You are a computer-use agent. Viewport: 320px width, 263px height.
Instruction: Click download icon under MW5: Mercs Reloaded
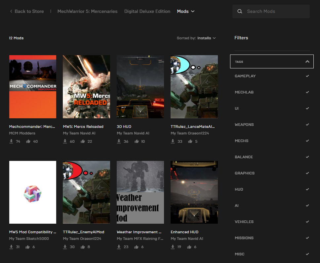65,141
